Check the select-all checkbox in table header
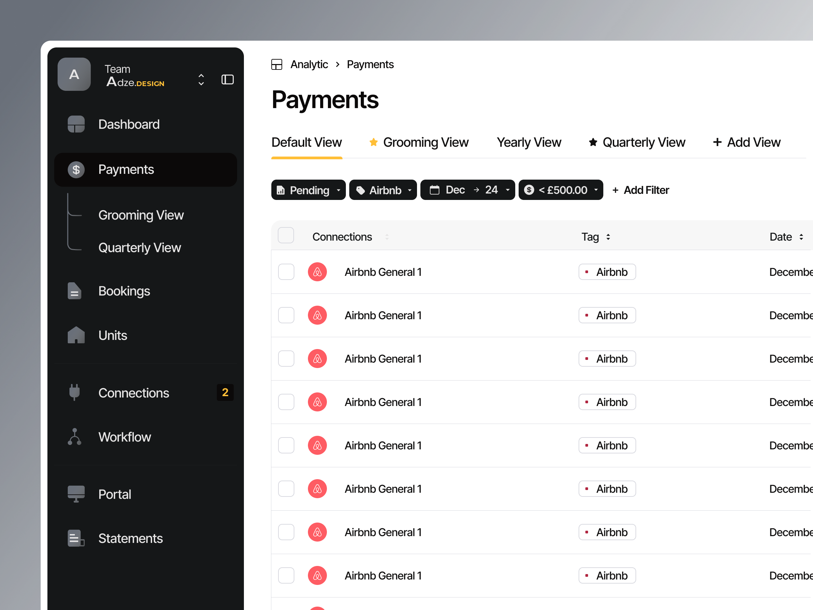The height and width of the screenshot is (610, 813). coord(286,235)
